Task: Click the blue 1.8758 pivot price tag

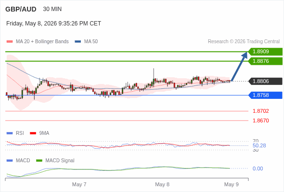Action: click(x=265, y=95)
